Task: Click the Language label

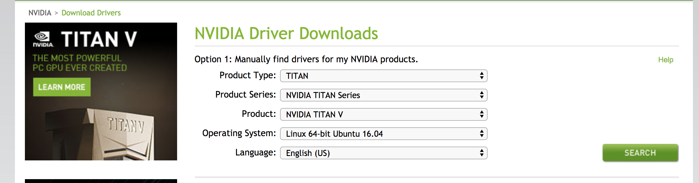Action: [x=256, y=152]
